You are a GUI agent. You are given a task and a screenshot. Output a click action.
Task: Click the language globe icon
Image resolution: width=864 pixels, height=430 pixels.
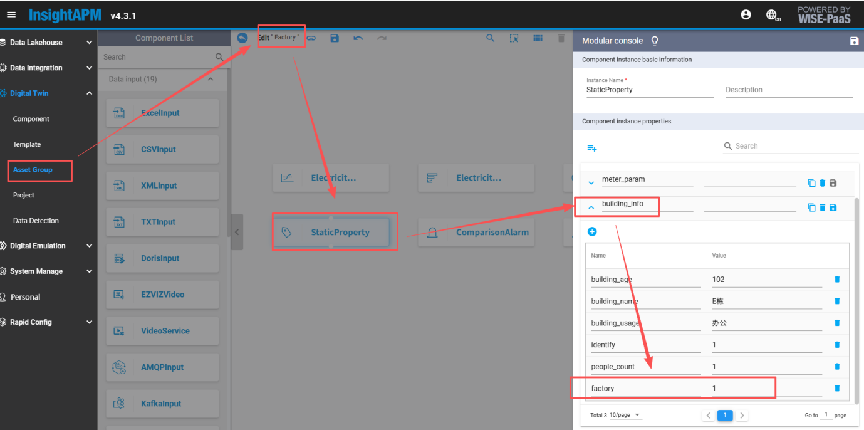tap(773, 15)
